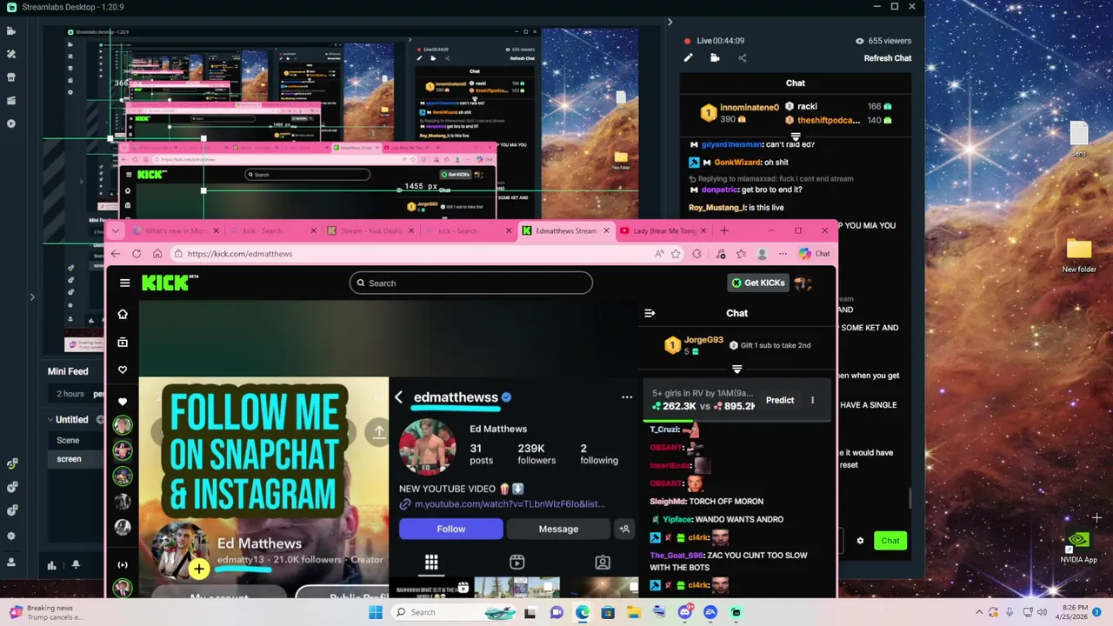Screen dimensions: 1113x626
Task: Open a new Edge tab with plus
Action: coord(724,230)
